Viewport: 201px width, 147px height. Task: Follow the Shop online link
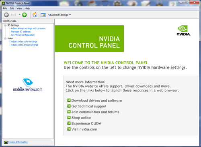pyautogui.click(x=81, y=118)
